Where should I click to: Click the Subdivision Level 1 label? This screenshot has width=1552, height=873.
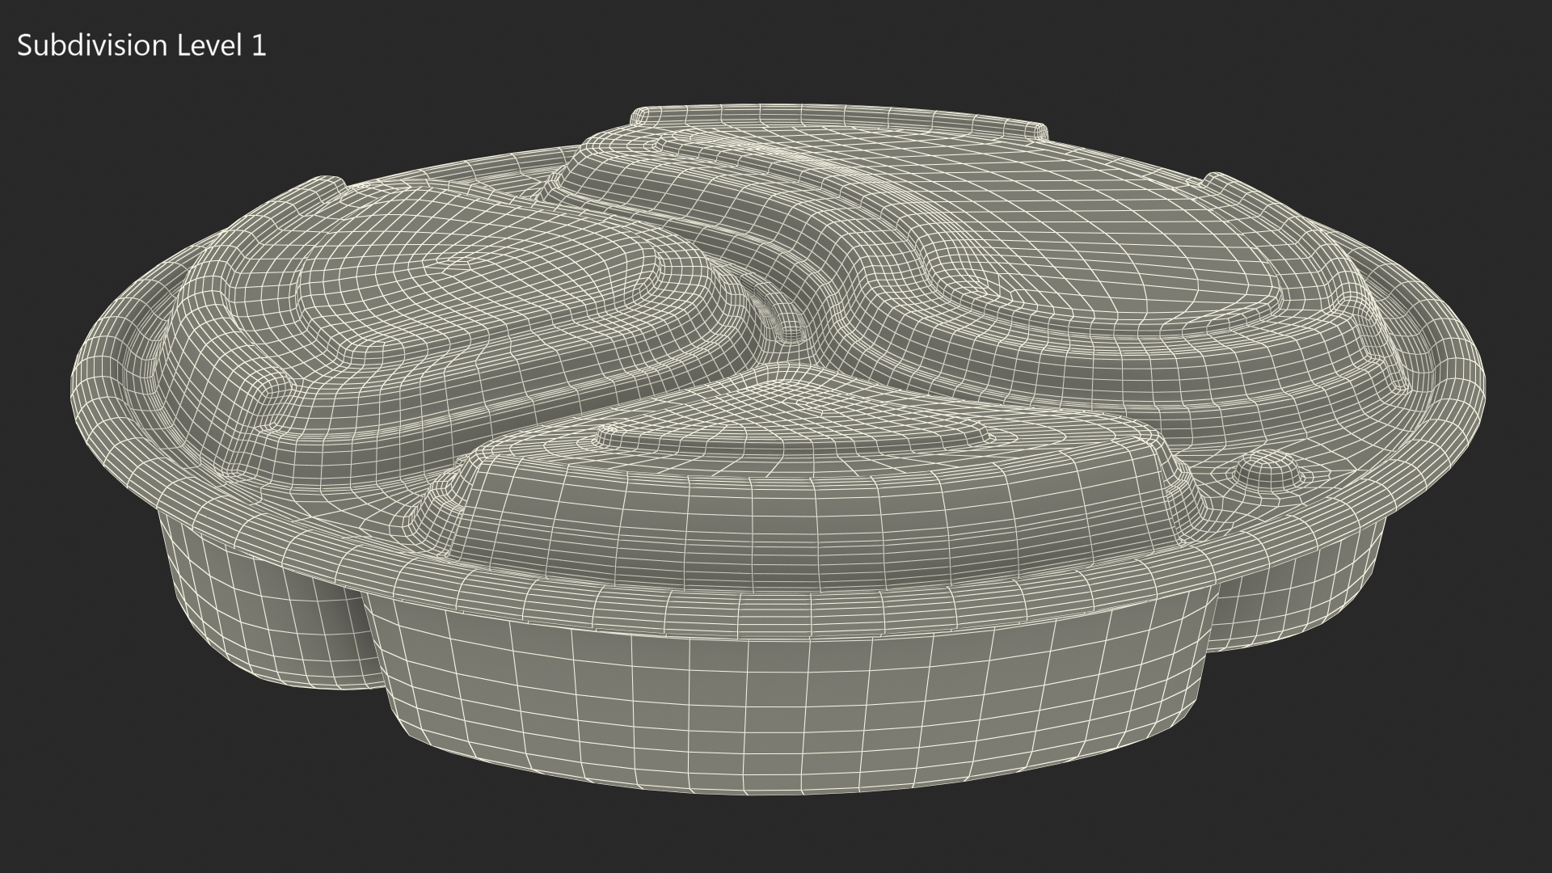click(x=141, y=46)
